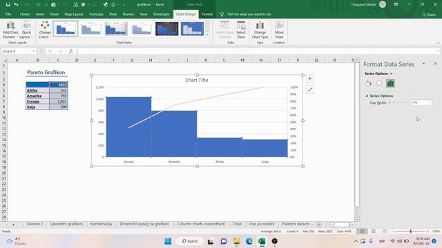442x248 pixels.
Task: Click the Chart Elements plus button
Action: pos(310,79)
